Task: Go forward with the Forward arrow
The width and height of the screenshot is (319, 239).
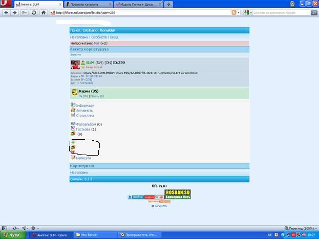Action: pos(14,13)
